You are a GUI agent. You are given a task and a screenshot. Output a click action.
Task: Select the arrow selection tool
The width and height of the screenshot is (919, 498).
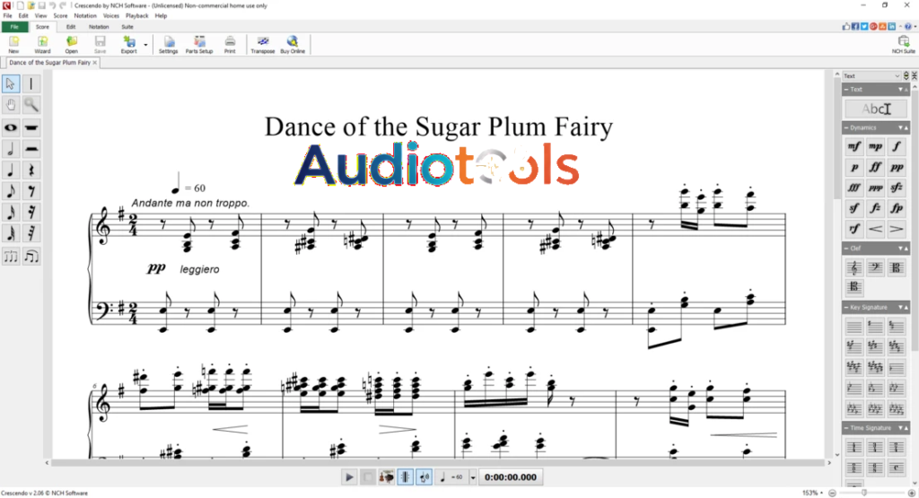click(11, 83)
